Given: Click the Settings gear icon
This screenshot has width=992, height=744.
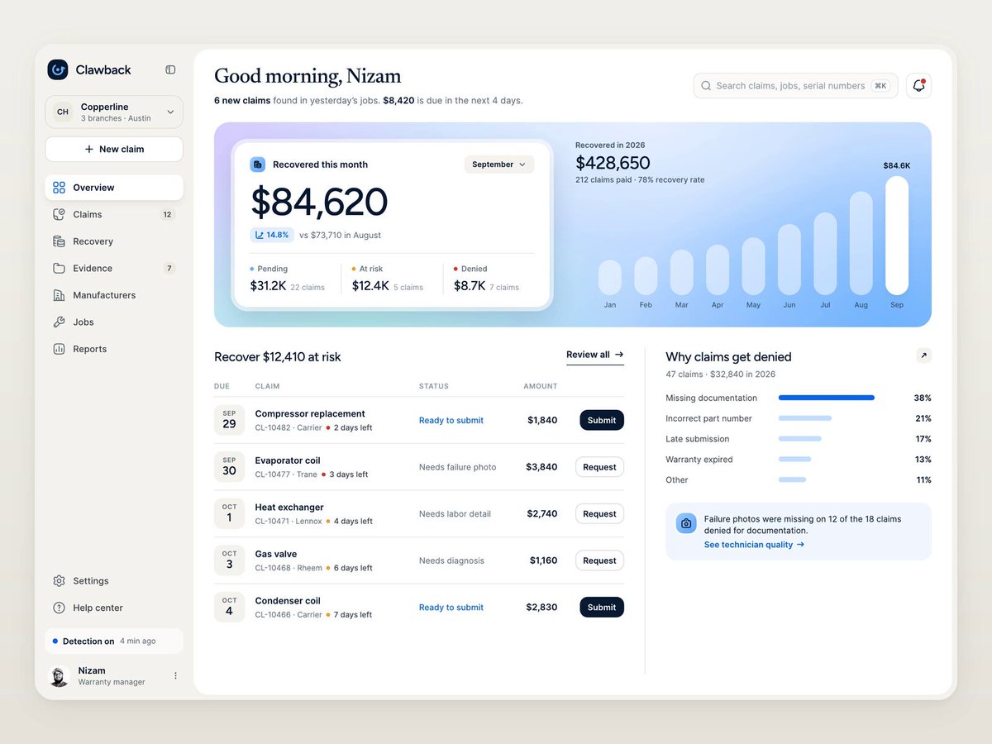Looking at the screenshot, I should (x=59, y=581).
